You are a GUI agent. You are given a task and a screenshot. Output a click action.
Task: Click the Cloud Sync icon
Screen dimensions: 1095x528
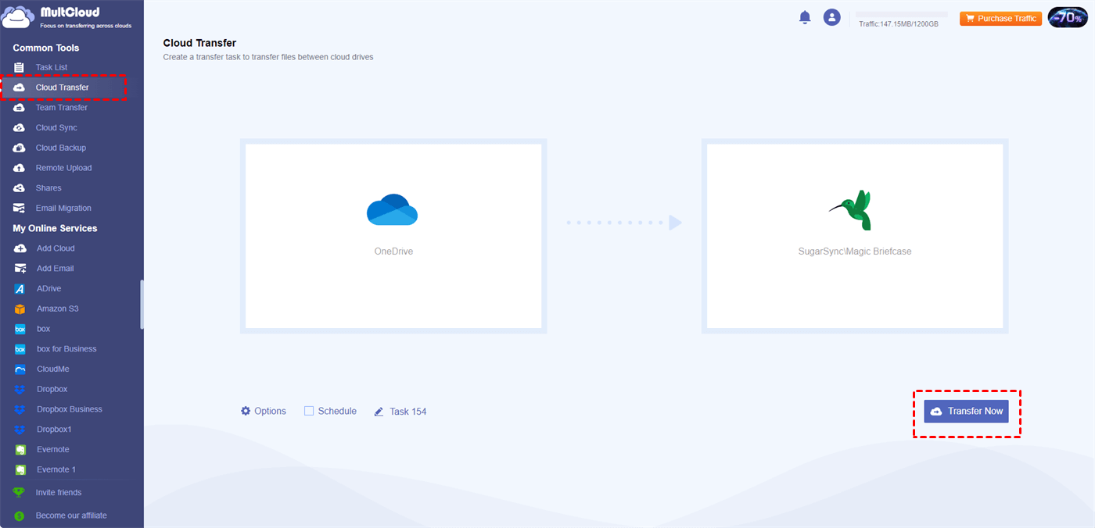pos(20,128)
